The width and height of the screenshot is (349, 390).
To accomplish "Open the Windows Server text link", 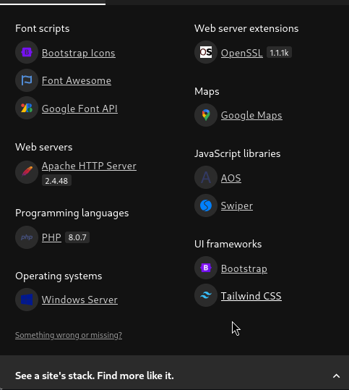I will point(79,300).
